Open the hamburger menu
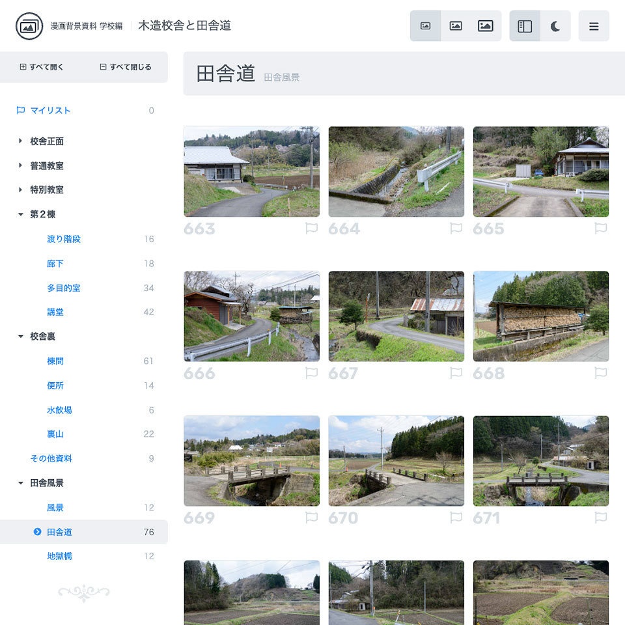The width and height of the screenshot is (625, 625). (x=594, y=26)
